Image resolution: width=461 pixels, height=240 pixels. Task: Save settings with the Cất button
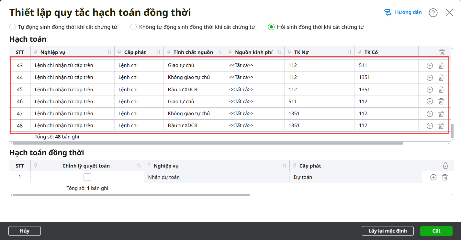(x=436, y=231)
